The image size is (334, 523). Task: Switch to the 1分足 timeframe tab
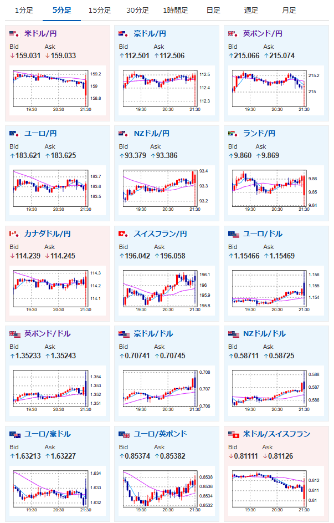[24, 11]
